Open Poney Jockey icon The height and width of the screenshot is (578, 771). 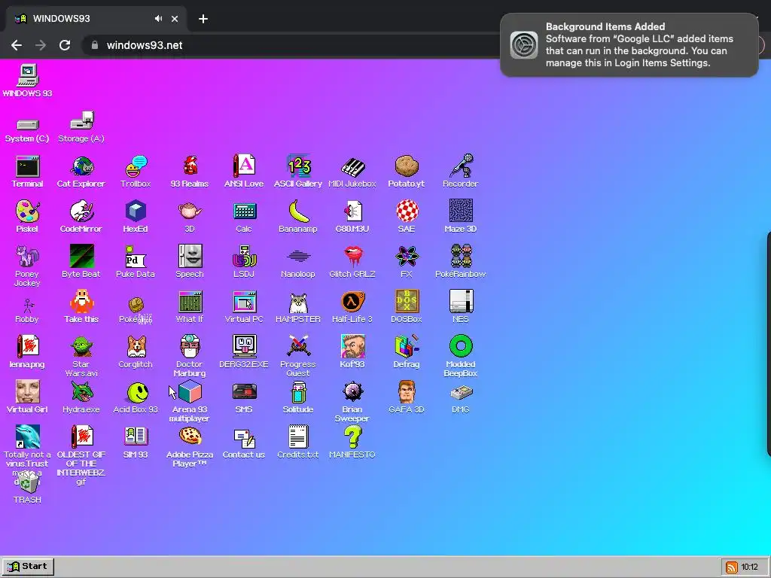[x=28, y=257]
